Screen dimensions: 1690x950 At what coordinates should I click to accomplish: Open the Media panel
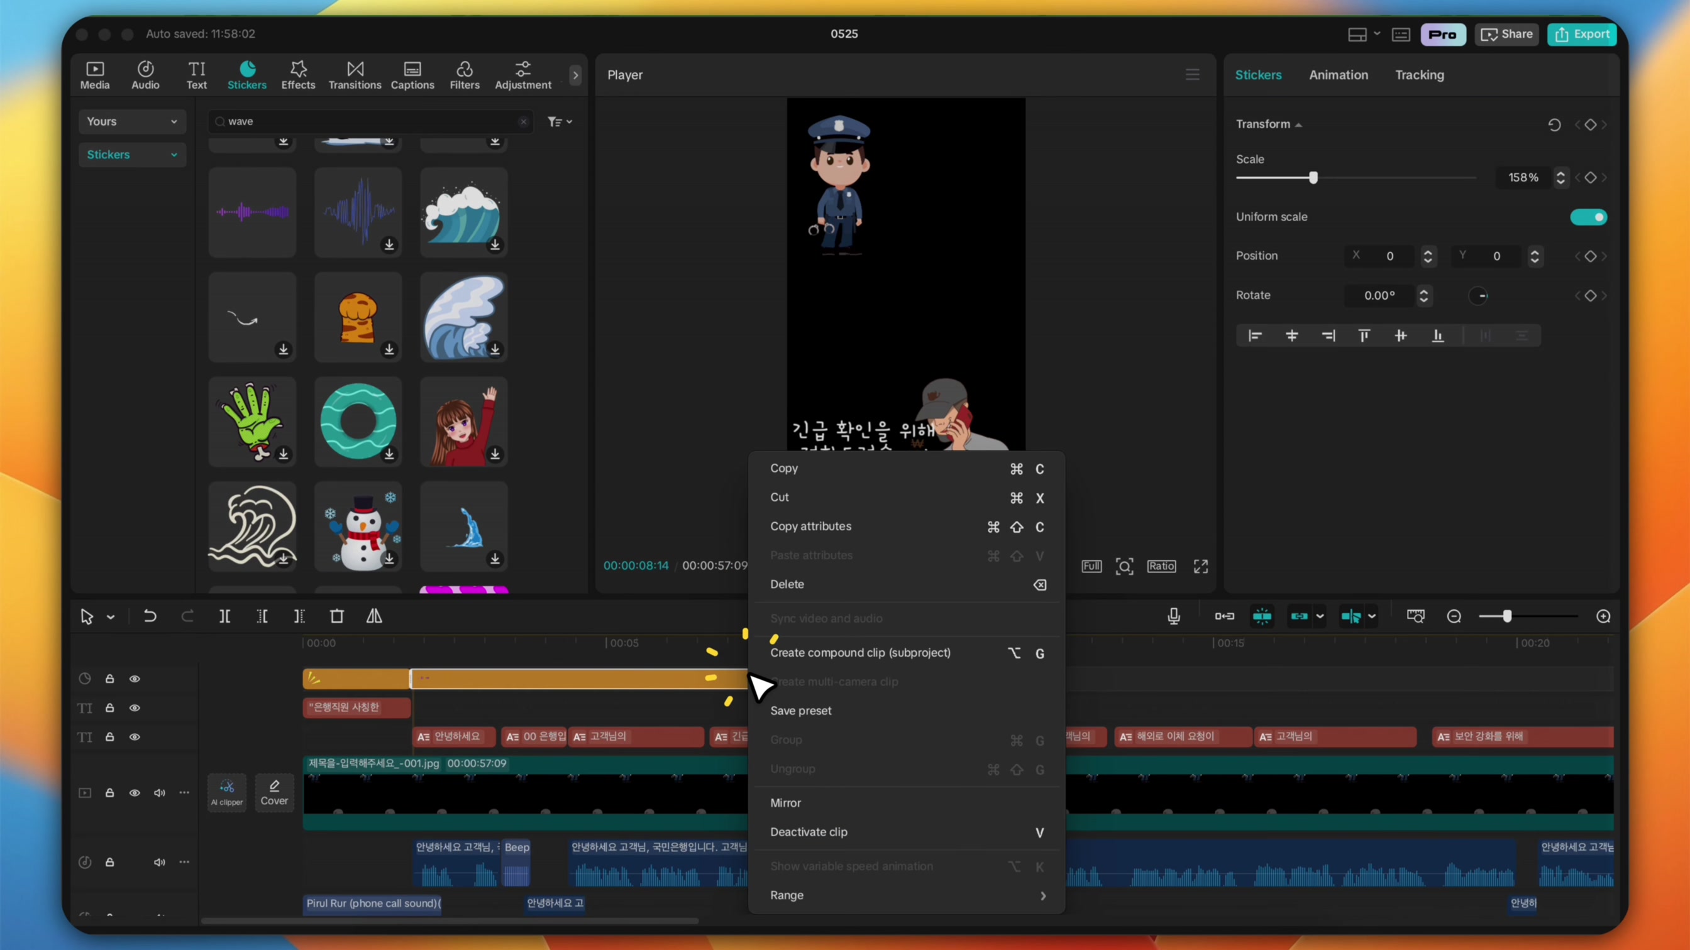(x=94, y=75)
